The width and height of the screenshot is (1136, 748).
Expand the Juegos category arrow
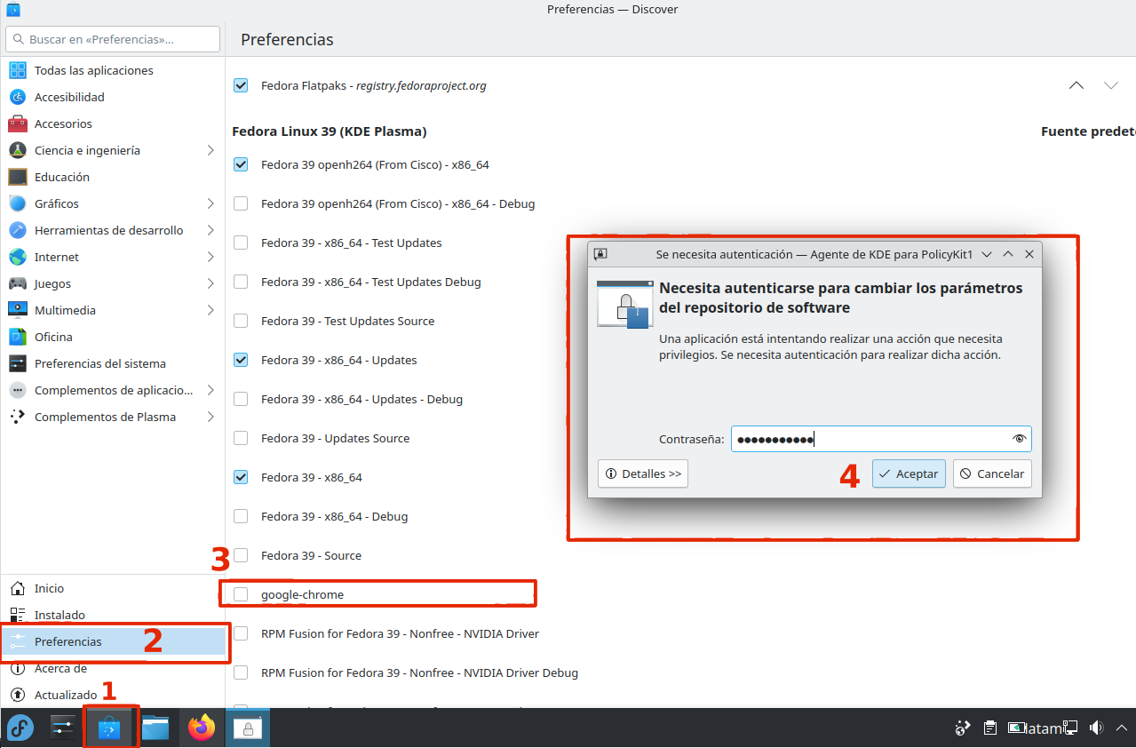tap(211, 283)
